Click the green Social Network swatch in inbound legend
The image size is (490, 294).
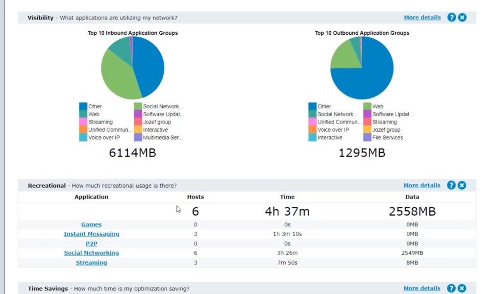pos(138,106)
